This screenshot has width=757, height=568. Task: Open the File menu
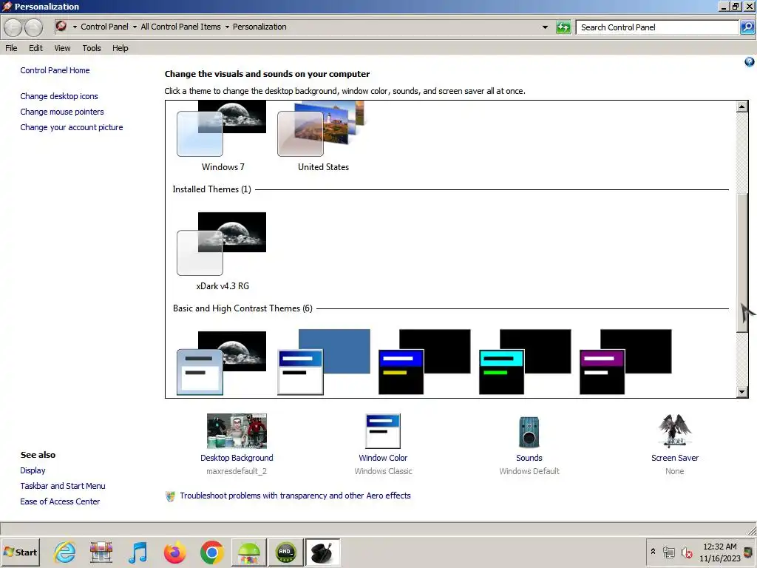[x=11, y=48]
